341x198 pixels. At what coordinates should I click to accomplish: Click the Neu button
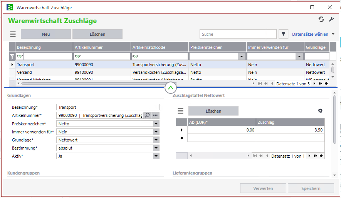(45, 34)
